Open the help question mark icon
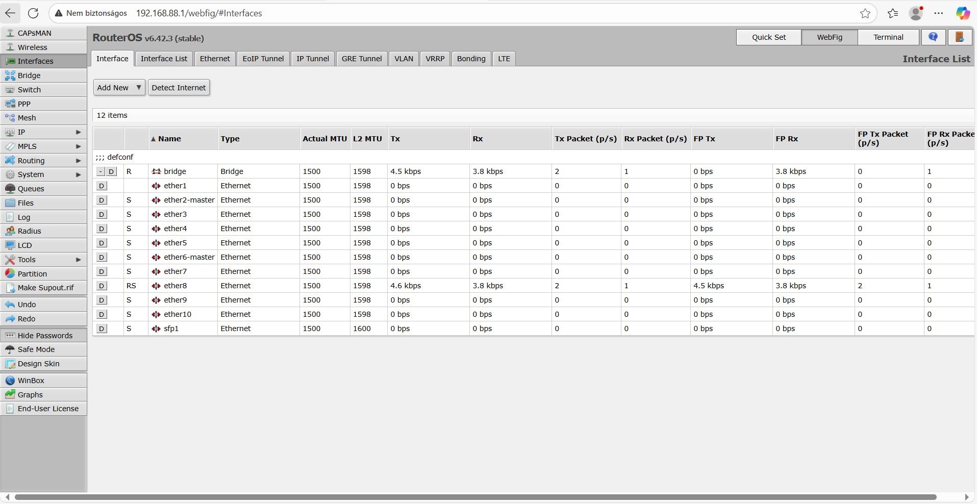The height and width of the screenshot is (504, 977). click(x=933, y=37)
